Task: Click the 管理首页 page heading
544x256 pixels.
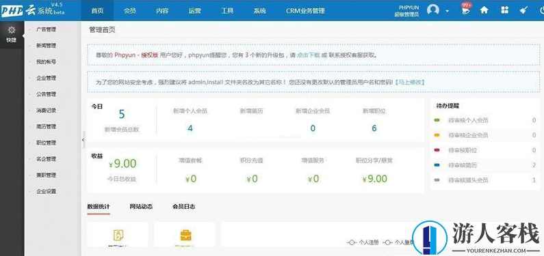Action: point(102,30)
